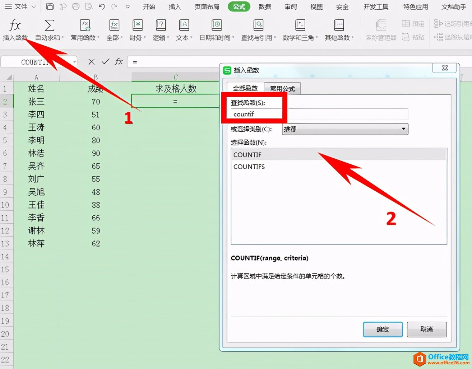Select the score cell with value 48
This screenshot has height=369, width=472.
pos(96,192)
